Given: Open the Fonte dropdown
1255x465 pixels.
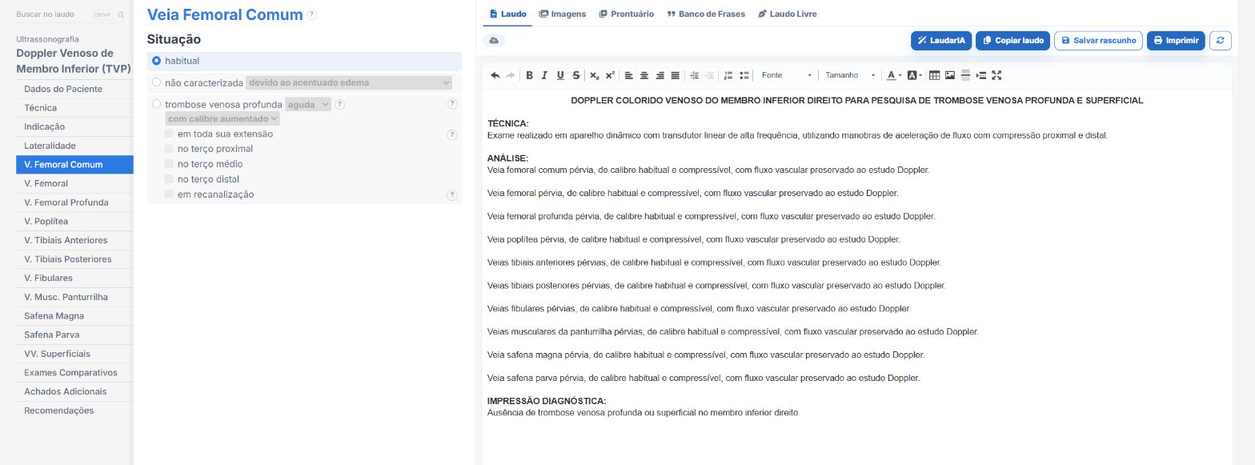Looking at the screenshot, I should pyautogui.click(x=786, y=75).
